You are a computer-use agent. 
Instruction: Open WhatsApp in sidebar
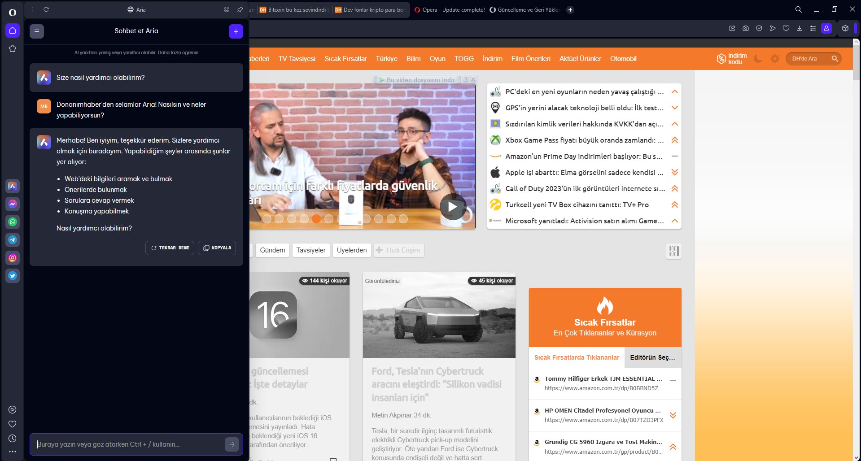13,222
